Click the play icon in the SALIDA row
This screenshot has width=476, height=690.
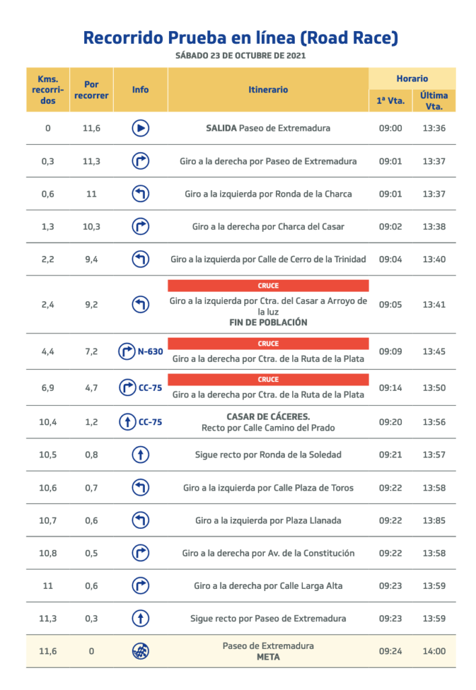point(140,129)
